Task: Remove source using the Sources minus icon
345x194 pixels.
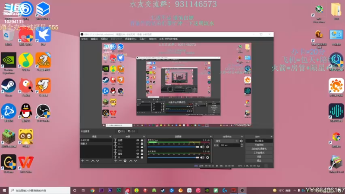Action: (120, 161)
